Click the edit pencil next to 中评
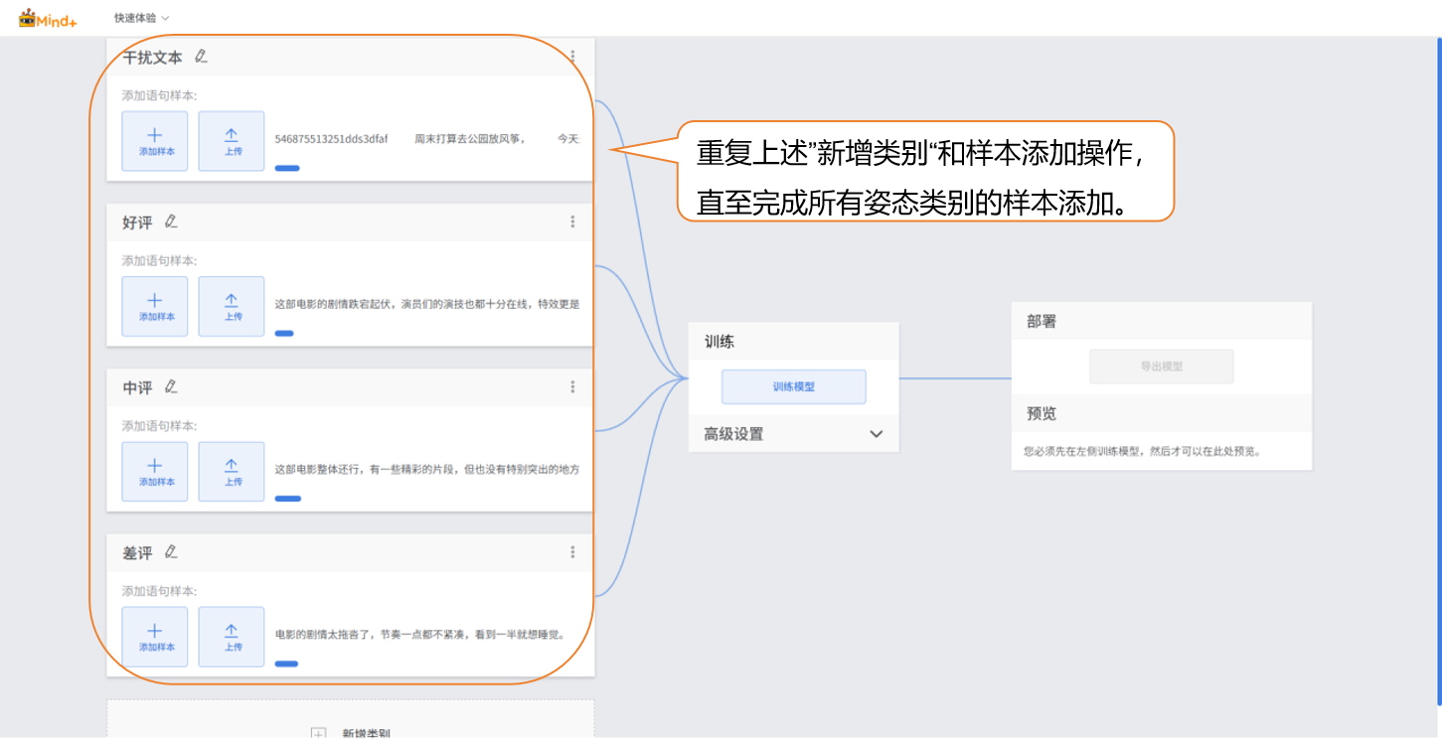 tap(171, 386)
